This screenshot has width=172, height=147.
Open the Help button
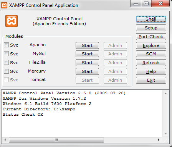[151, 71]
